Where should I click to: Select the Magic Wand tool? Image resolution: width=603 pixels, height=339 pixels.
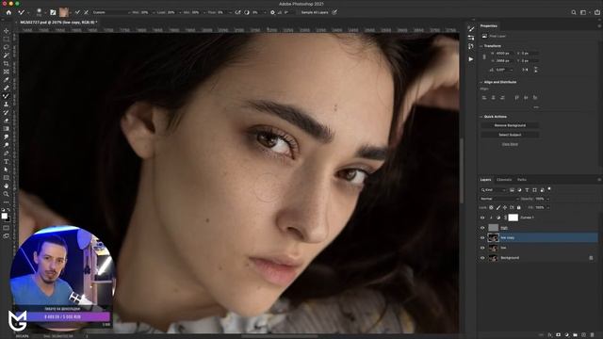coord(7,56)
